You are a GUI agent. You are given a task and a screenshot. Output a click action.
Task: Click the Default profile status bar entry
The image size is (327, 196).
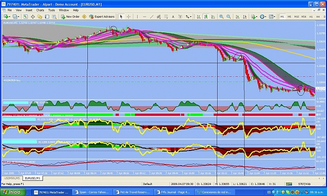148,184
